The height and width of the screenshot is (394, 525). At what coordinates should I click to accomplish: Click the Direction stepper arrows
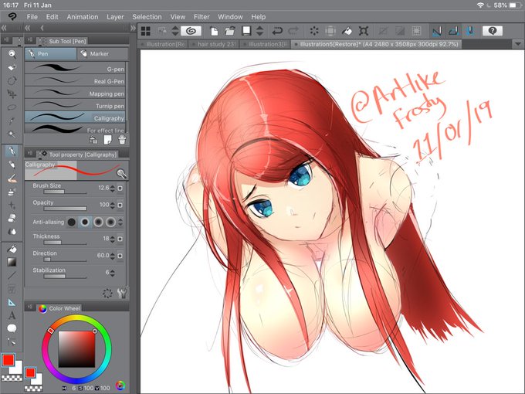pos(113,256)
